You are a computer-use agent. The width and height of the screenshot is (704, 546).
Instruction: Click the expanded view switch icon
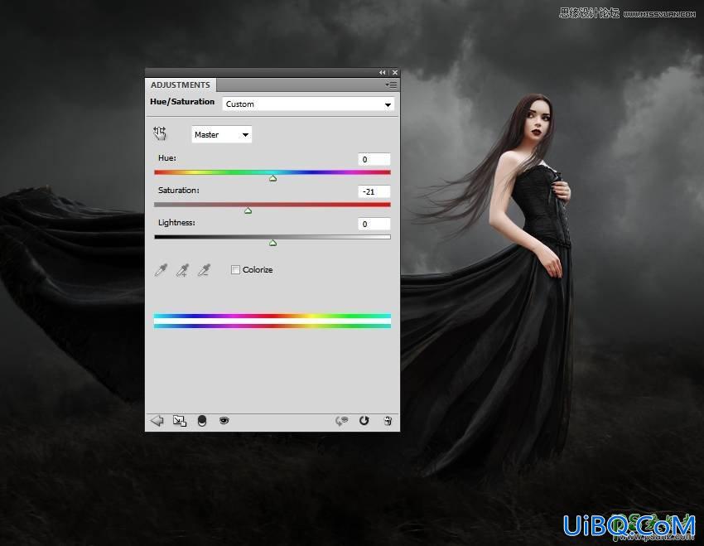(180, 421)
